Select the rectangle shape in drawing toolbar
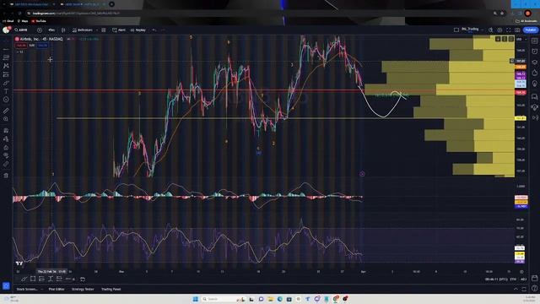 33,279
